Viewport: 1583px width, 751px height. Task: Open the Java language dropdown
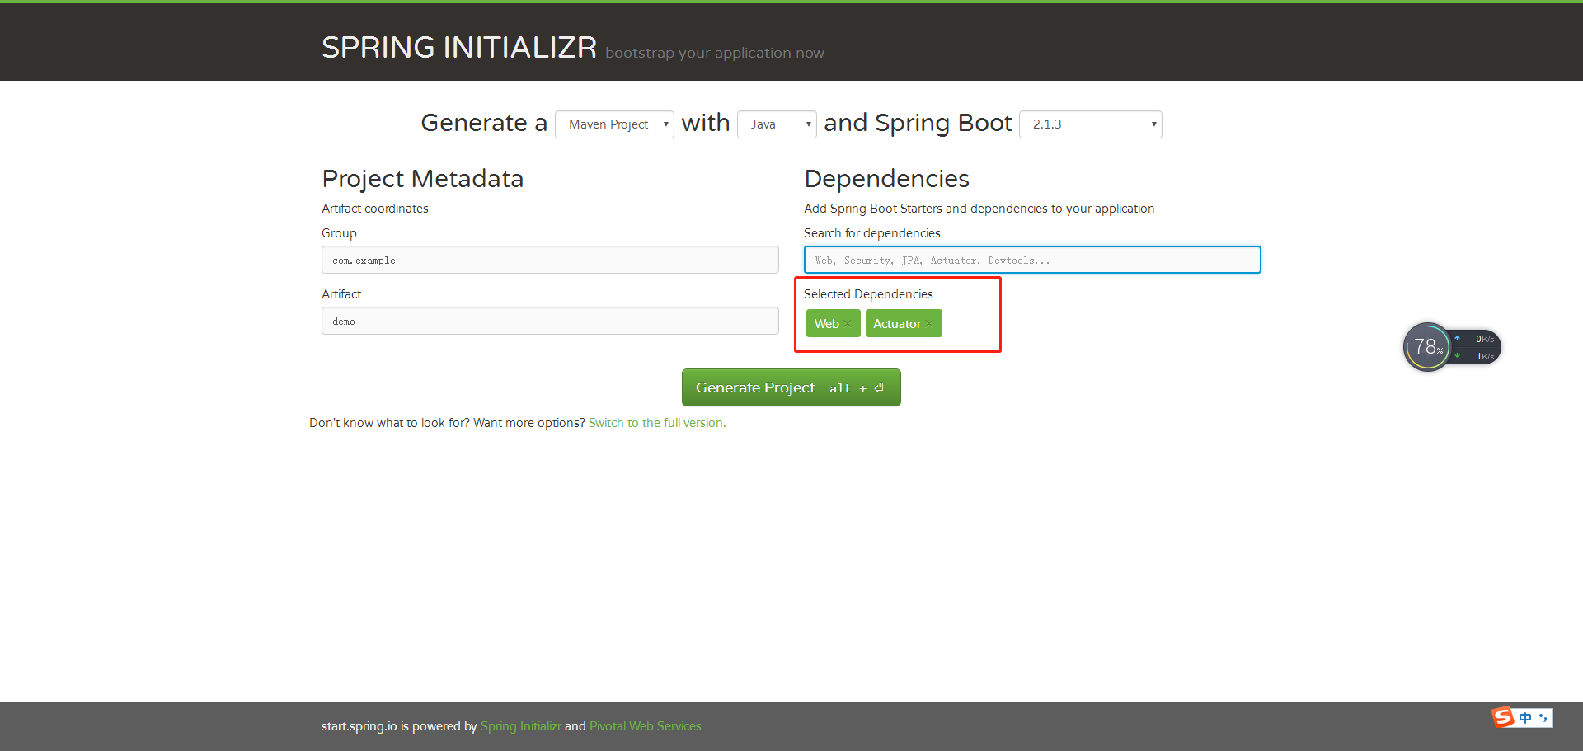click(777, 124)
